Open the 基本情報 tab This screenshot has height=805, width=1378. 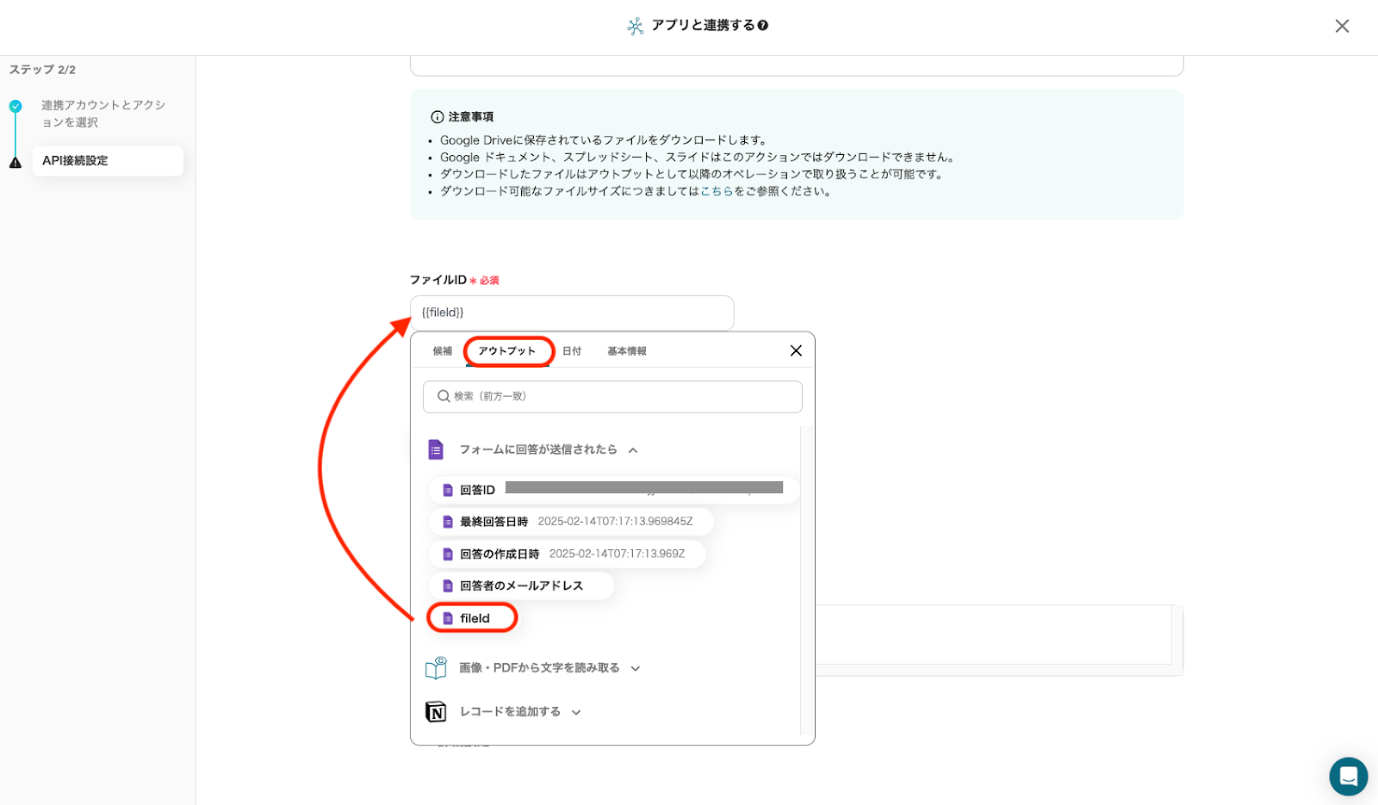[x=627, y=351]
